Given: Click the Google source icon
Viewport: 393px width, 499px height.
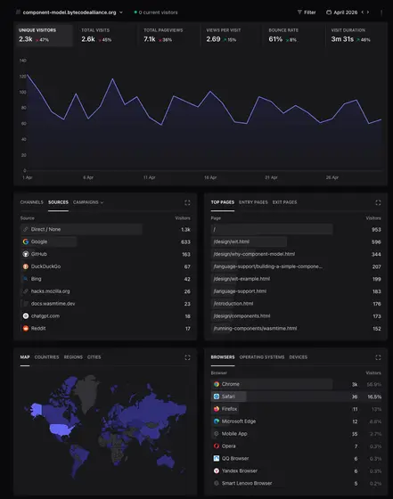Looking at the screenshot, I should coord(26,241).
